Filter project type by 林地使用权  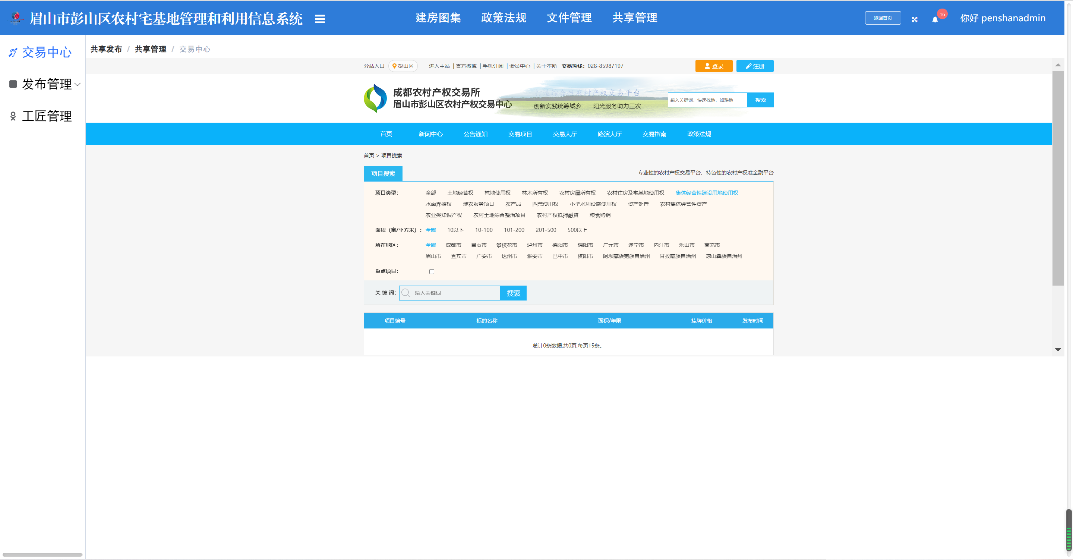click(497, 193)
